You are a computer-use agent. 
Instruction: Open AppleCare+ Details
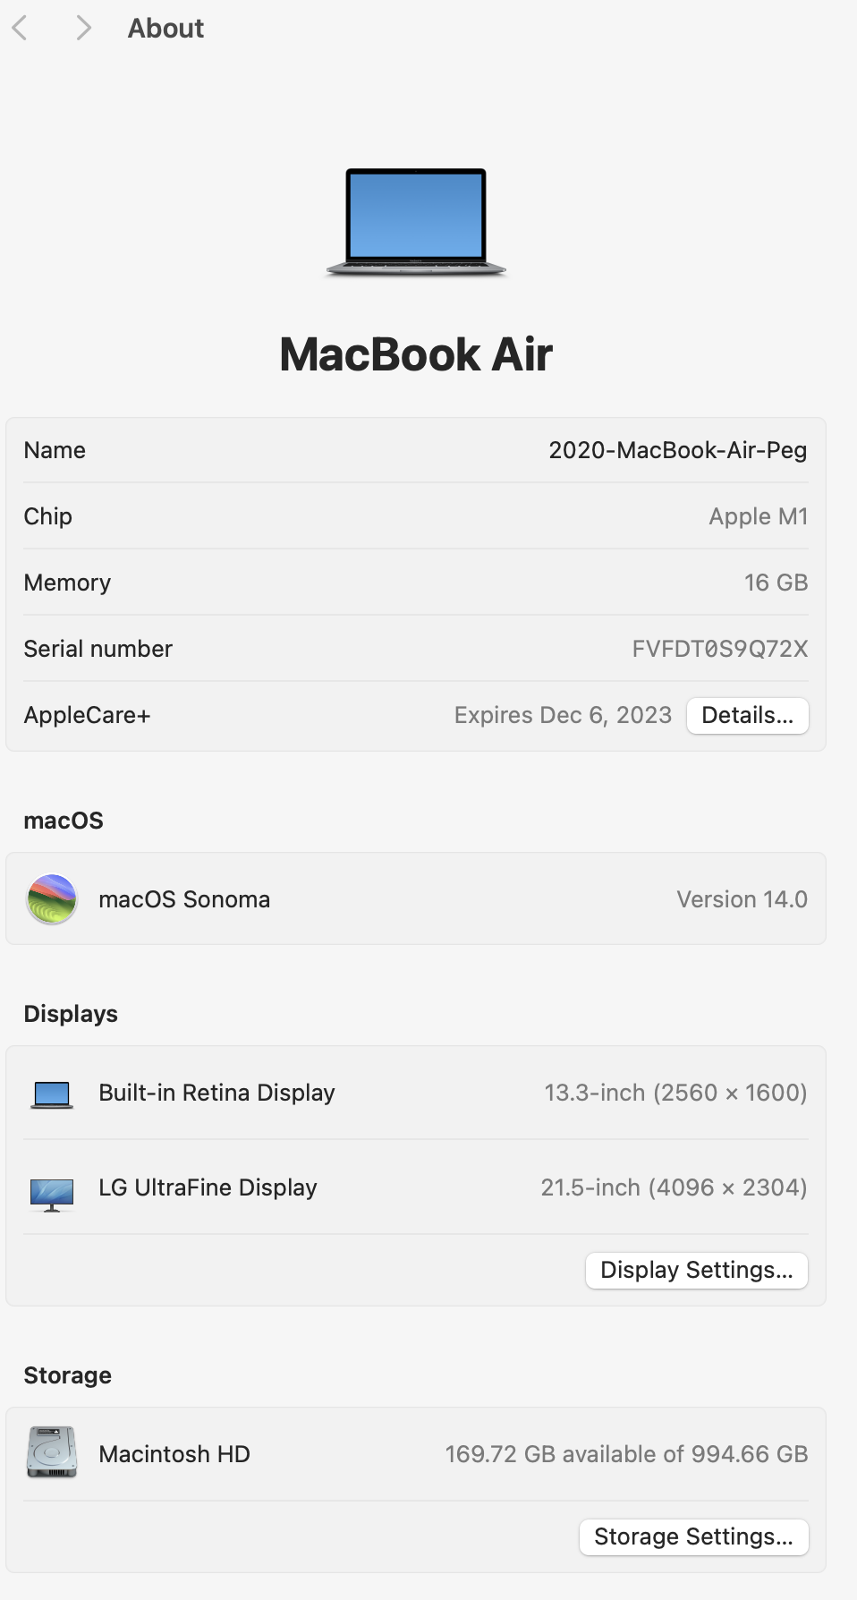[x=748, y=716]
